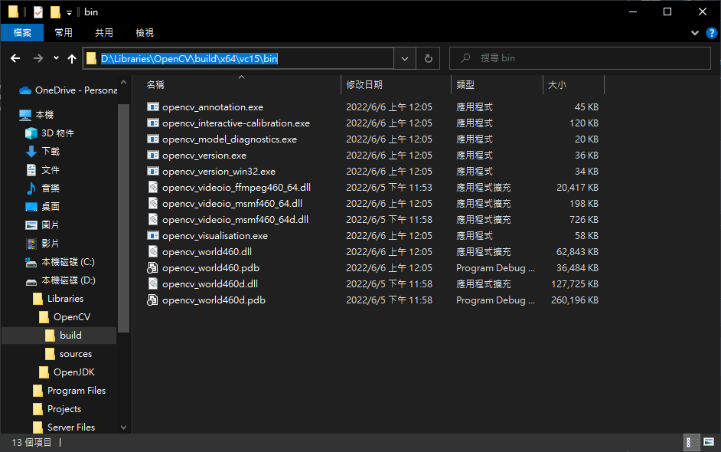Go up one folder level

click(x=72, y=58)
